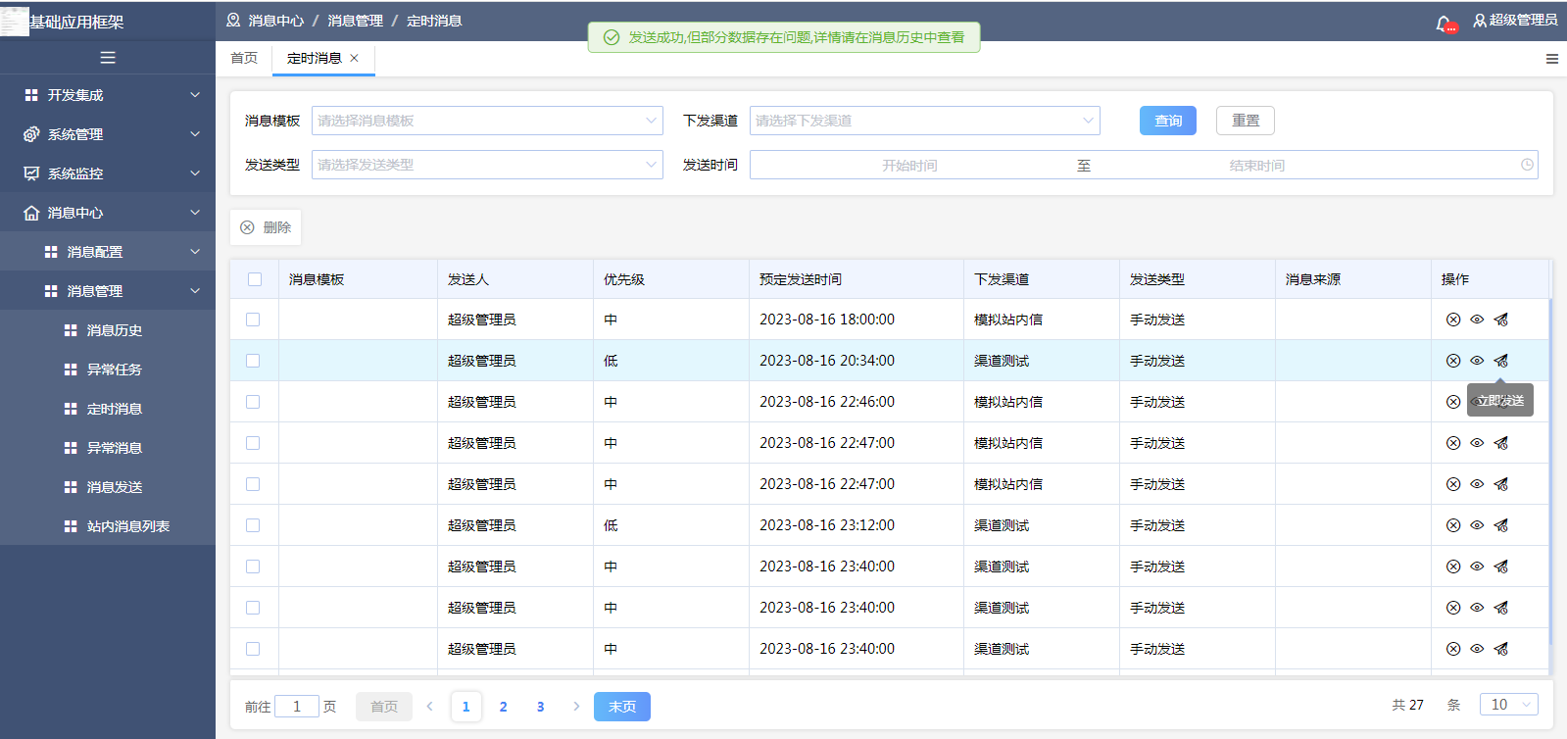The width and height of the screenshot is (1567, 739).
Task: Click the 消息管理 breadcrumb
Action: [355, 21]
